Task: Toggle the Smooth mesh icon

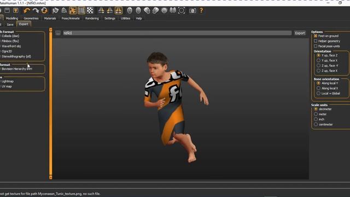Action: click(55, 10)
